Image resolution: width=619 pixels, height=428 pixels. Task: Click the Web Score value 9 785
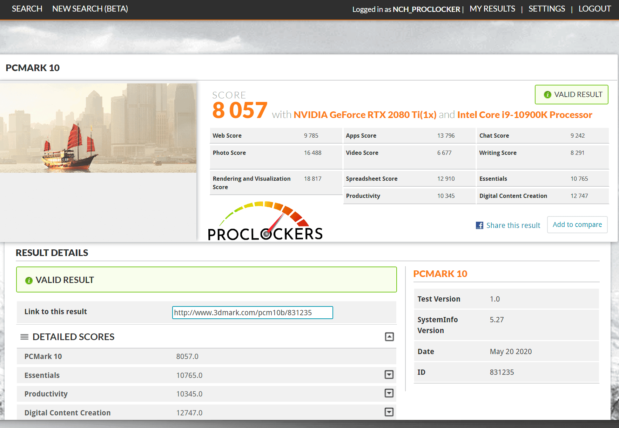click(x=311, y=136)
